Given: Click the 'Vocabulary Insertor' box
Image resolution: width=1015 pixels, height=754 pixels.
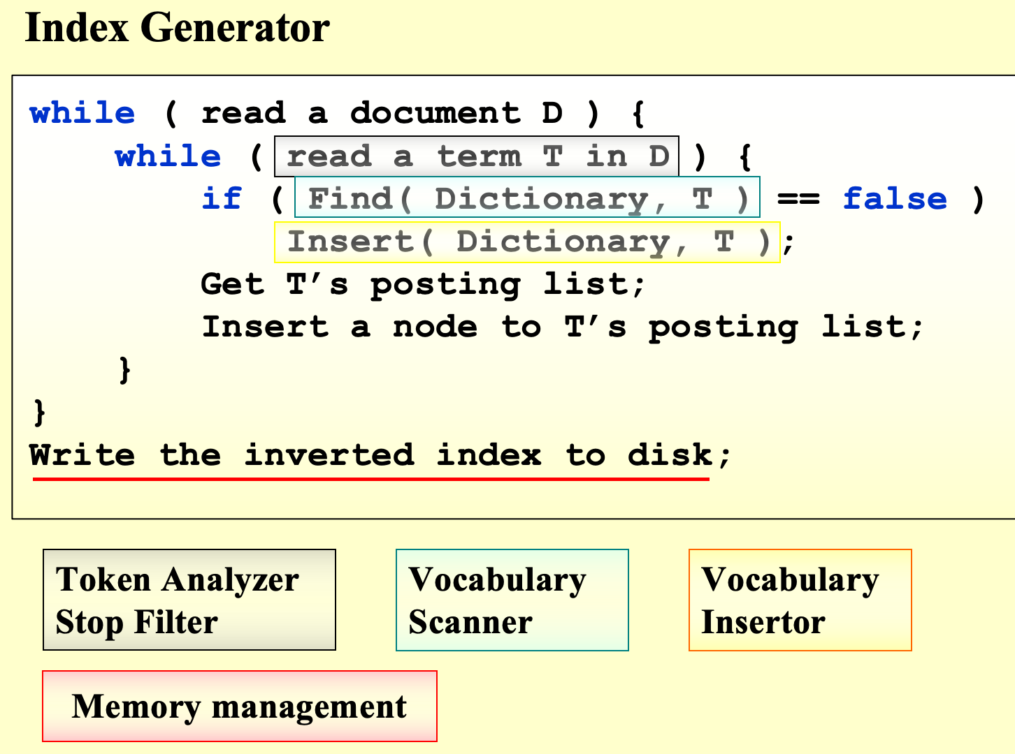Looking at the screenshot, I should click(800, 600).
